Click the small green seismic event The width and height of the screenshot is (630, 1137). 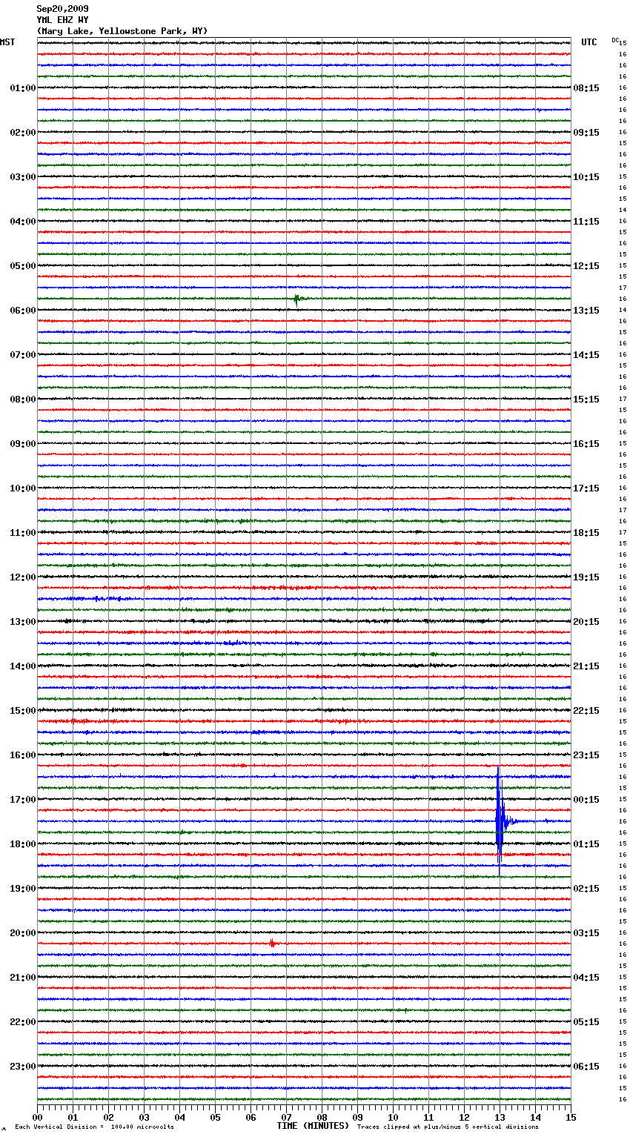296,299
